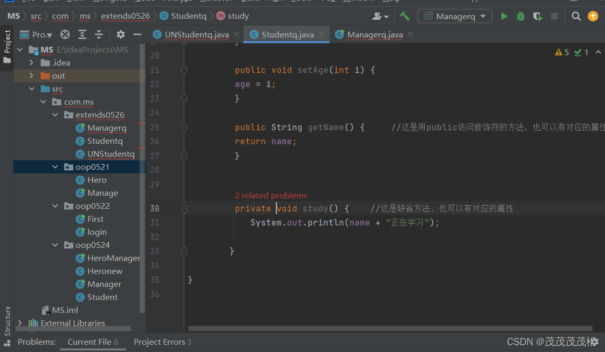Open the Project side tool tab
Screen dimensions: 605x352
(7, 47)
